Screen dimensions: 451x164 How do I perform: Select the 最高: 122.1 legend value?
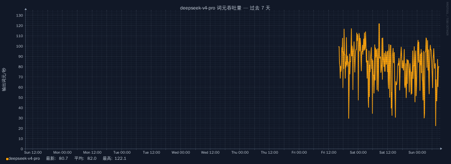click(115, 159)
